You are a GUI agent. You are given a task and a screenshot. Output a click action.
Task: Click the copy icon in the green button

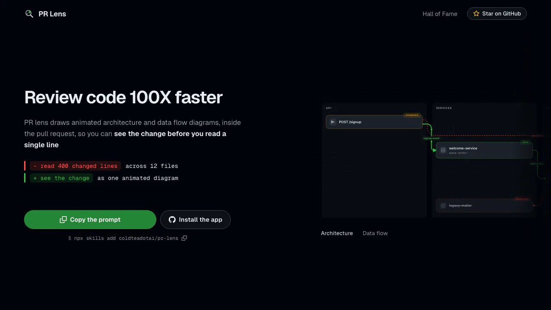coord(63,220)
